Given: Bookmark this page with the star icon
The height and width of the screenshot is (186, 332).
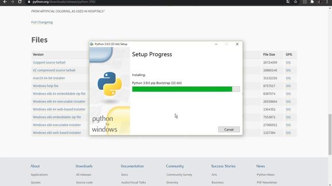Looking at the screenshot, I should (x=296, y=2).
